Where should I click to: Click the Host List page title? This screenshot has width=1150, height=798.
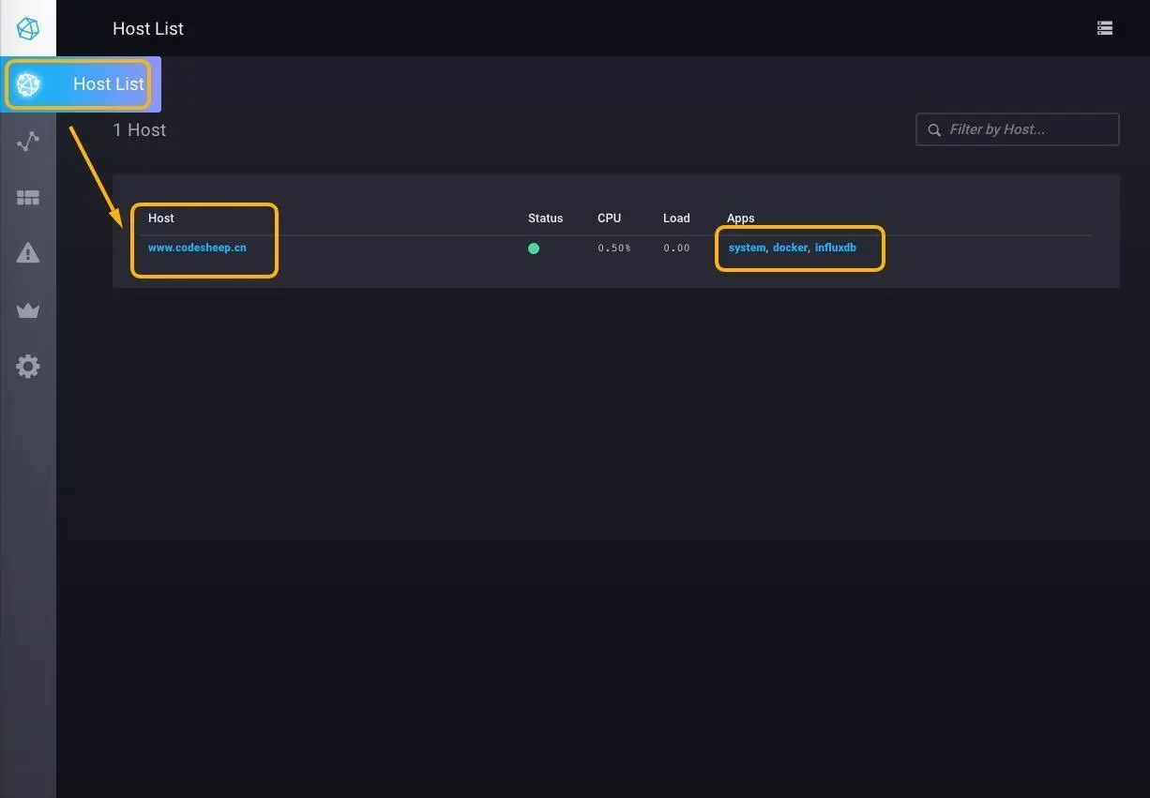coord(148,28)
